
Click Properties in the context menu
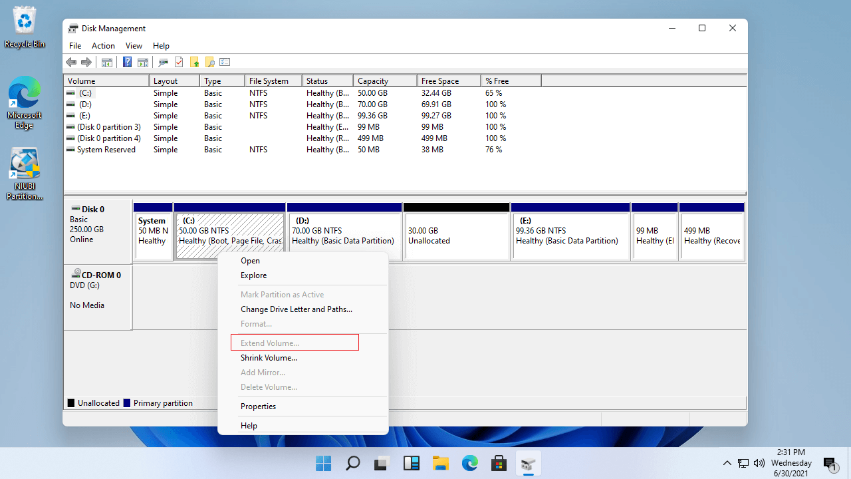(258, 406)
